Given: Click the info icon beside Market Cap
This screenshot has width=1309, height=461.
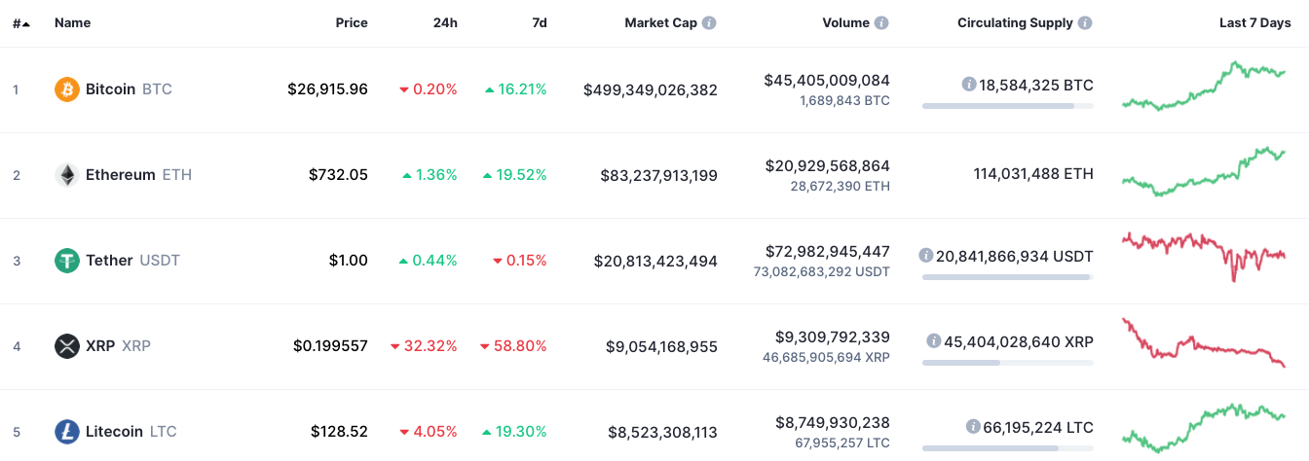Looking at the screenshot, I should tap(709, 22).
